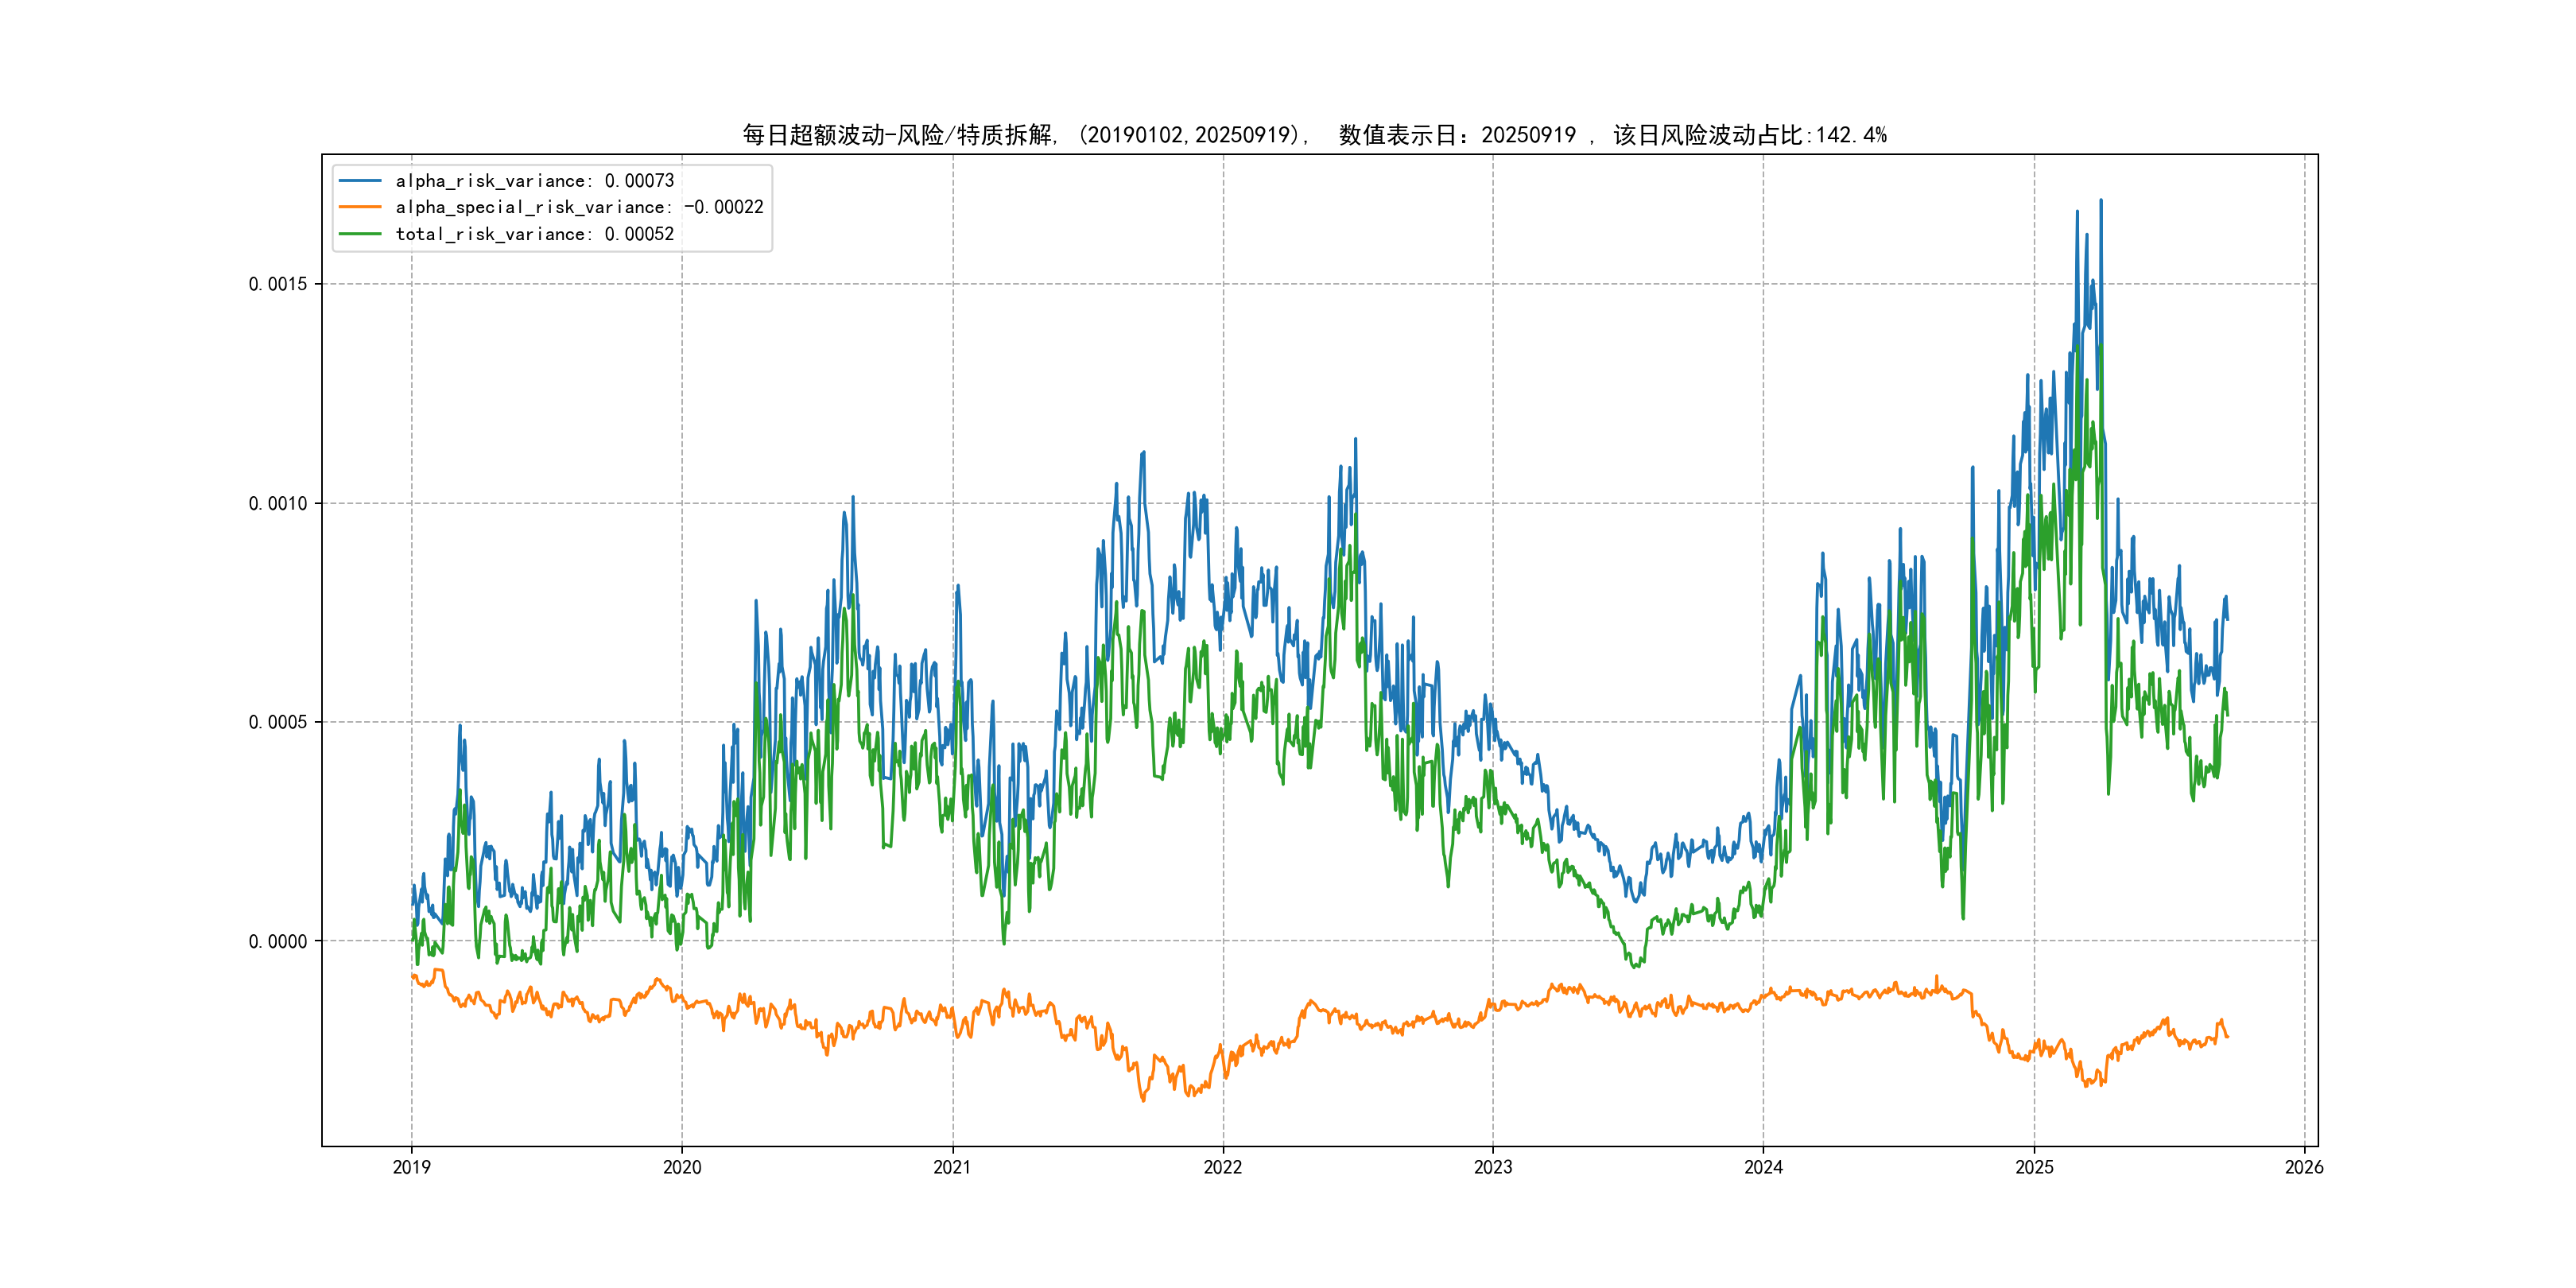Click the 0.0000 y-axis tick label
Image resolution: width=2576 pixels, height=1288 pixels.
[278, 941]
